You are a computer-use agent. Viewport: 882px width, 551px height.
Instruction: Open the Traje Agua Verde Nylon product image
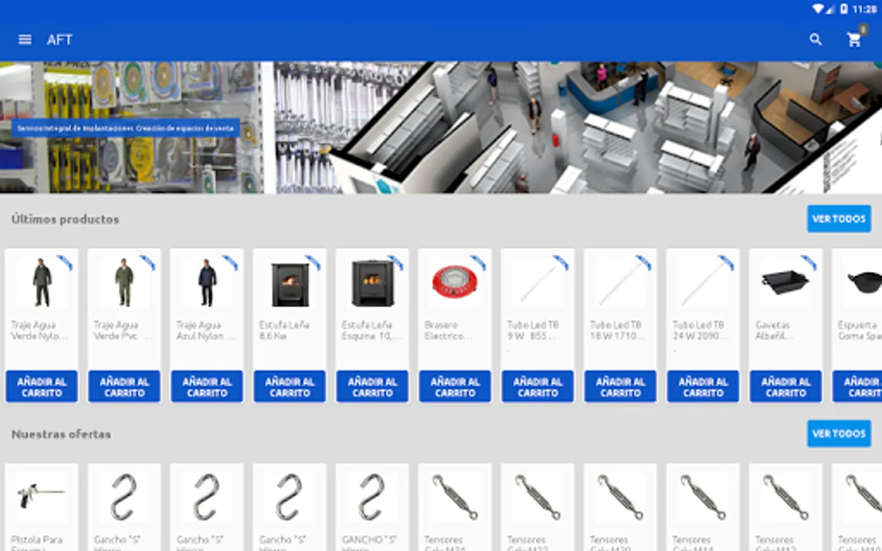(42, 283)
